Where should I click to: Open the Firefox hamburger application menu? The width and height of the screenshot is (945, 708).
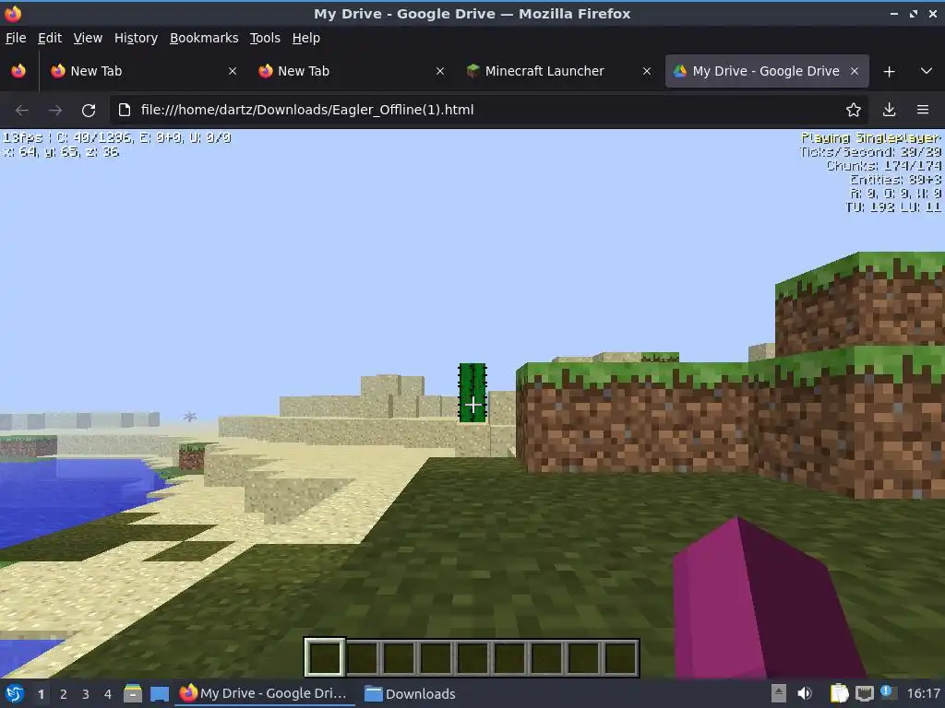tap(923, 111)
